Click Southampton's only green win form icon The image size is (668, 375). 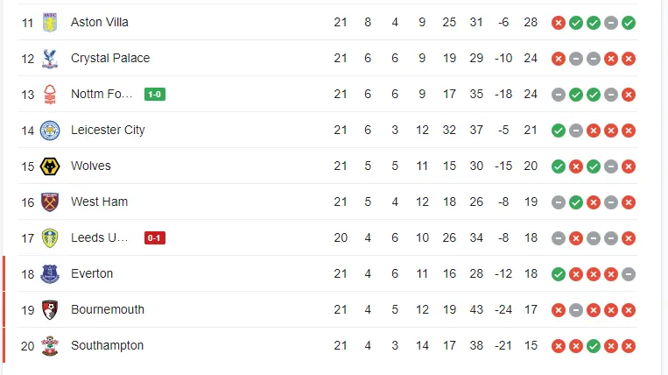[x=594, y=345]
